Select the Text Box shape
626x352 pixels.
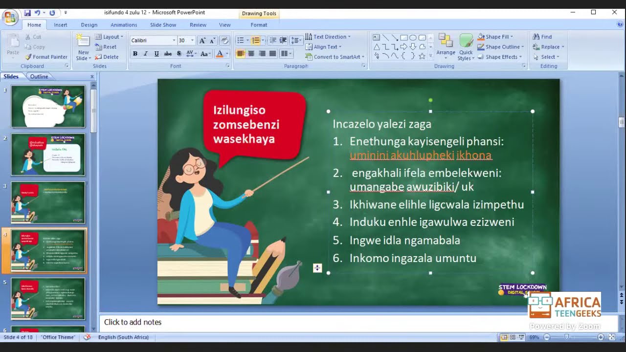click(376, 38)
